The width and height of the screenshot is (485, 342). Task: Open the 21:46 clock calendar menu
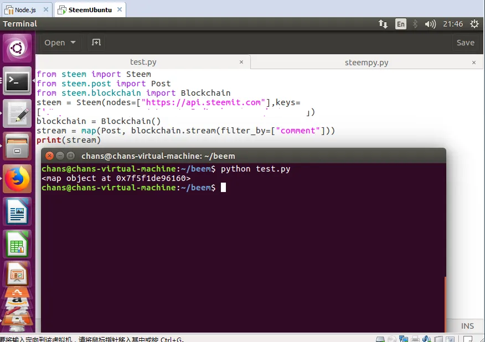453,24
